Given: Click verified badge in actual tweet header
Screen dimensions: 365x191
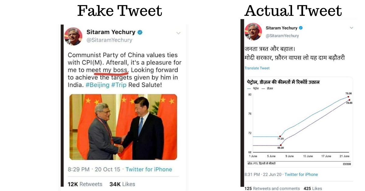Looking at the screenshot, I should (301, 28).
